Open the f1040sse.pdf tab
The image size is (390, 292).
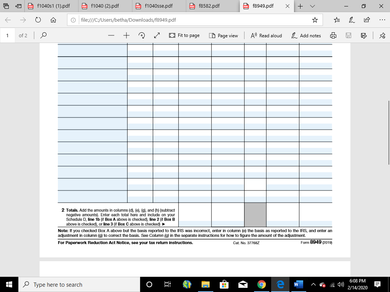(x=159, y=6)
